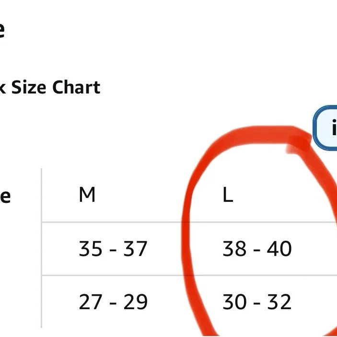Click the word "Chart" in the heading
This screenshot has width=337, height=337.
[x=76, y=88]
